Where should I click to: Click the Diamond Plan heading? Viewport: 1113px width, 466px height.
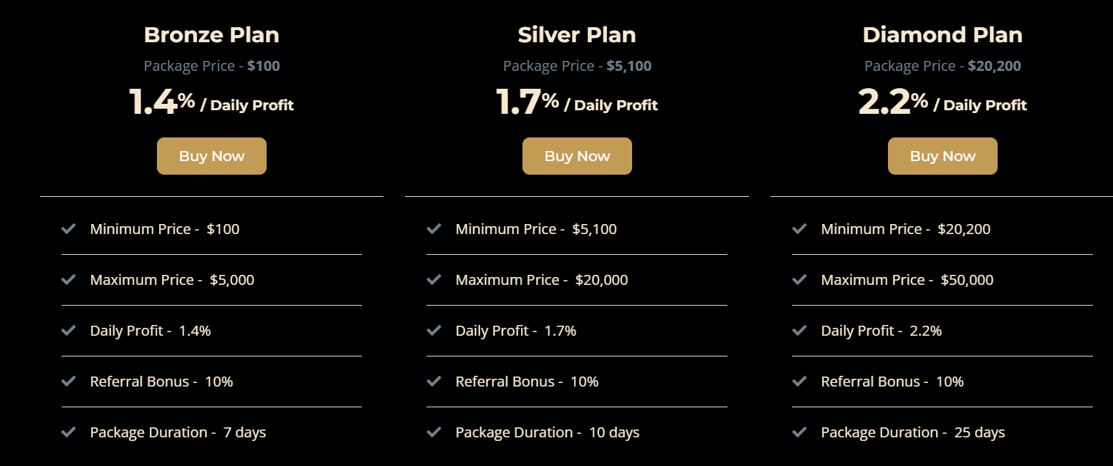[x=942, y=35]
